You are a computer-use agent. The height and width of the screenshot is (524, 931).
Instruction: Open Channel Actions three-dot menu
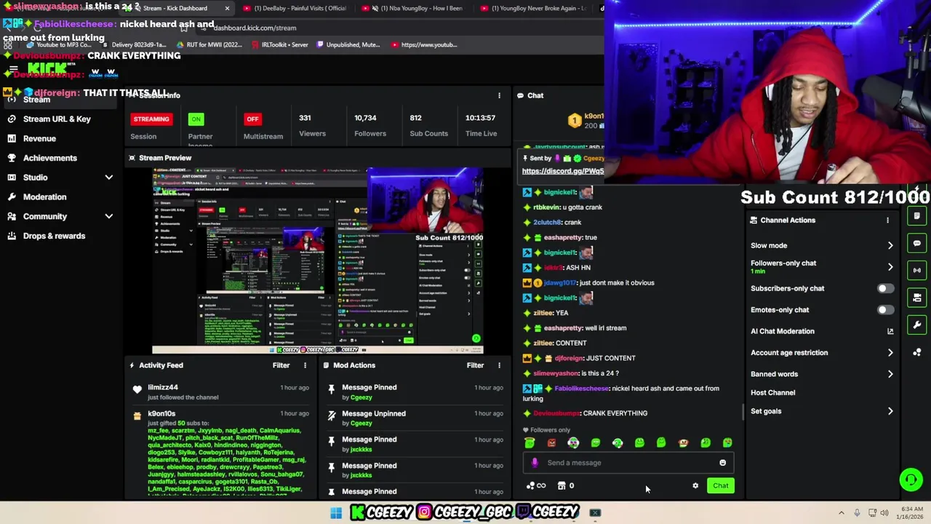pos(887,221)
